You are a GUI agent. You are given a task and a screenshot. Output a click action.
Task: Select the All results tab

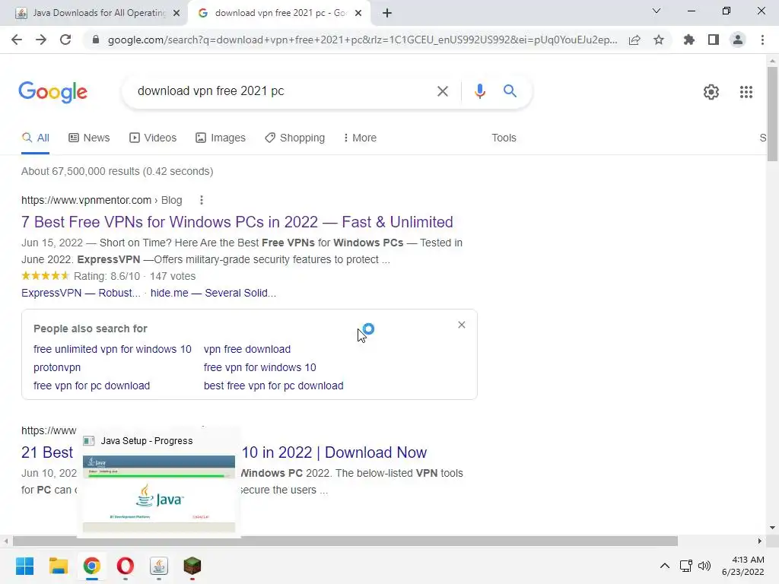[x=35, y=138]
